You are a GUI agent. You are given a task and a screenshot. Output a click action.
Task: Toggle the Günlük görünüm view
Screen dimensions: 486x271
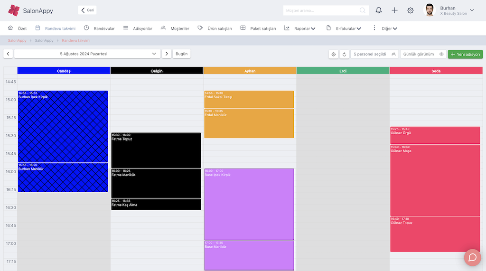pyautogui.click(x=423, y=54)
